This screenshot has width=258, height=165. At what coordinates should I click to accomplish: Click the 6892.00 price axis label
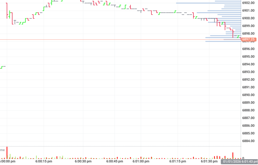coord(248,79)
